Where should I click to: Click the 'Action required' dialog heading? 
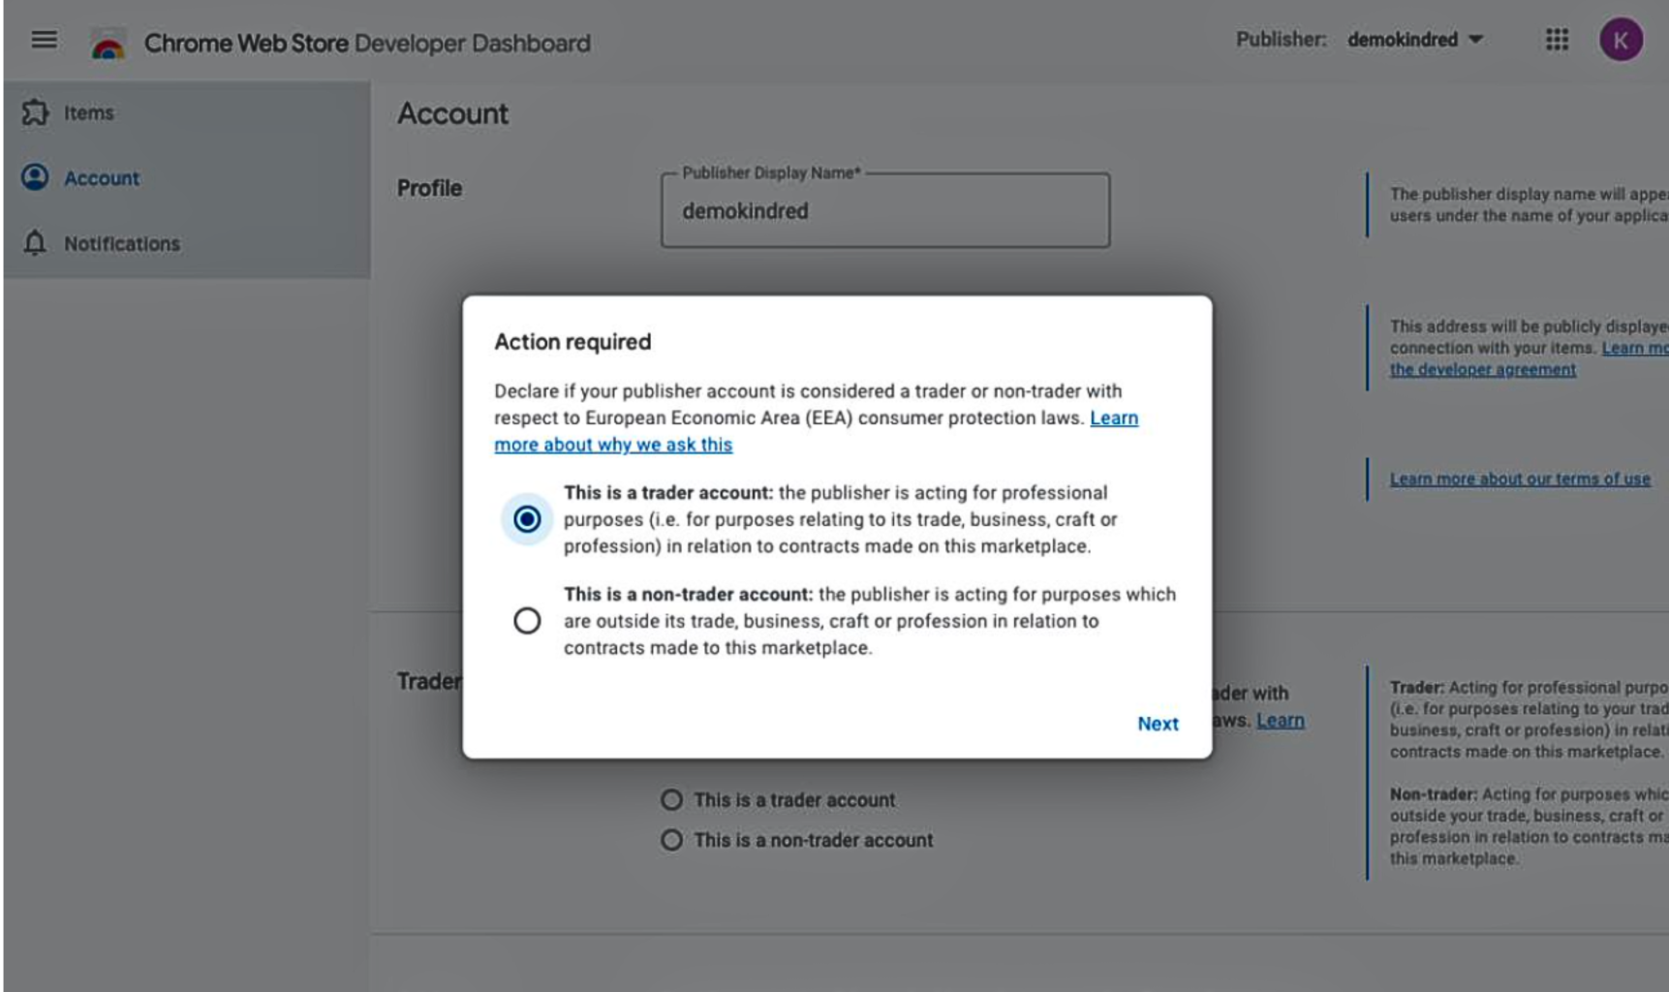point(572,342)
